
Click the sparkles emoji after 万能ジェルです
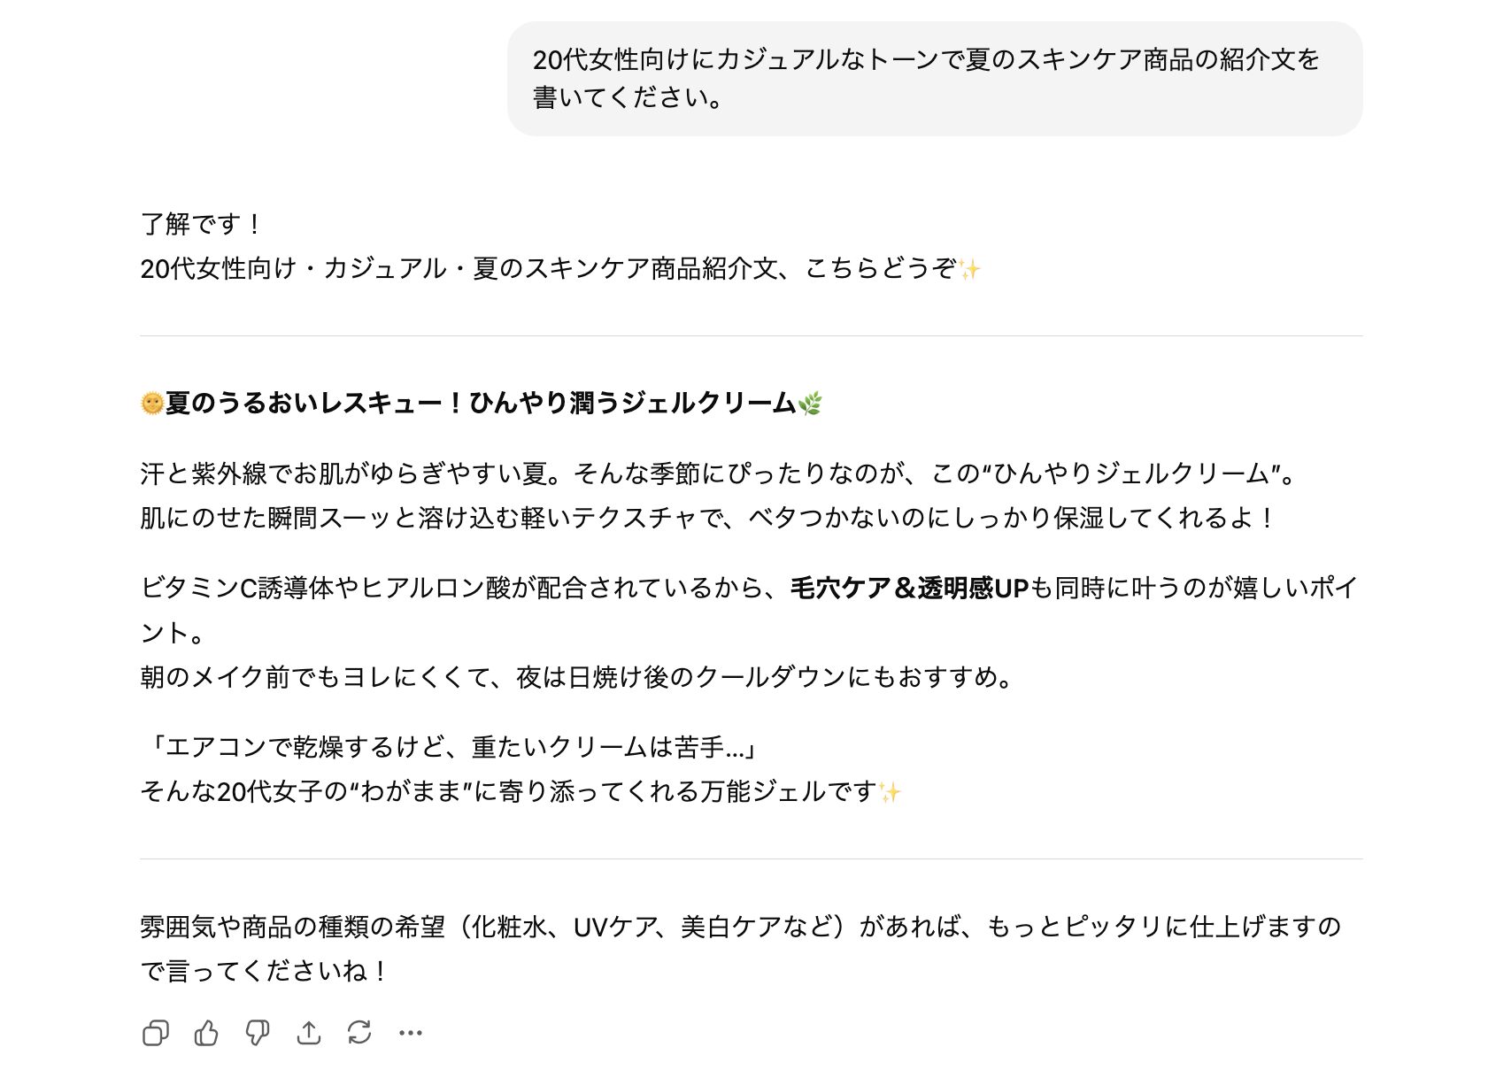(890, 792)
